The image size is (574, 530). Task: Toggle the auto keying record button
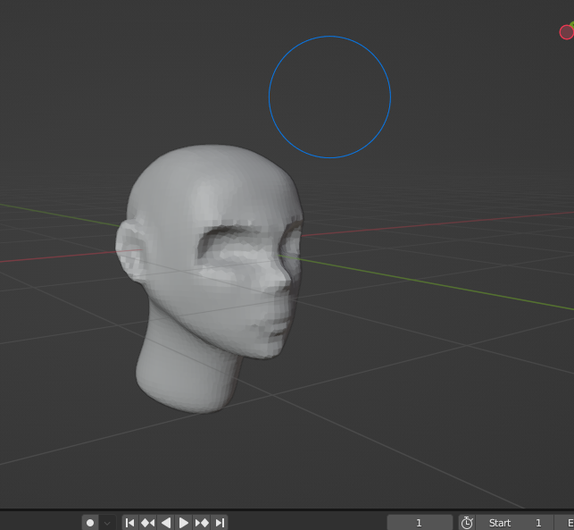point(90,523)
